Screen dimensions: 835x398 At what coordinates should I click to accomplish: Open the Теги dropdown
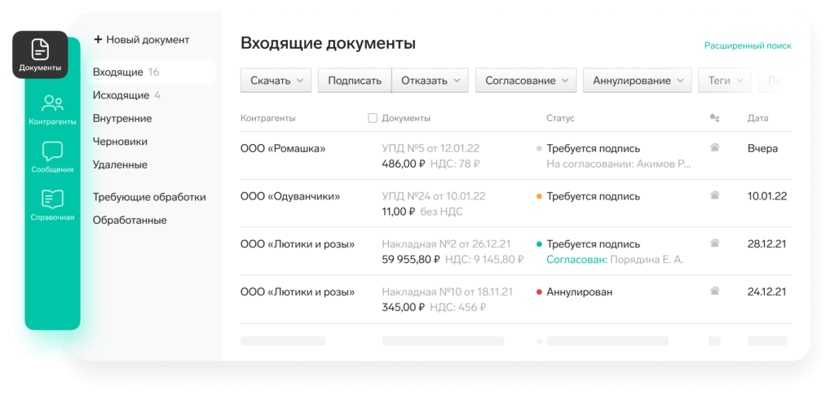click(724, 81)
